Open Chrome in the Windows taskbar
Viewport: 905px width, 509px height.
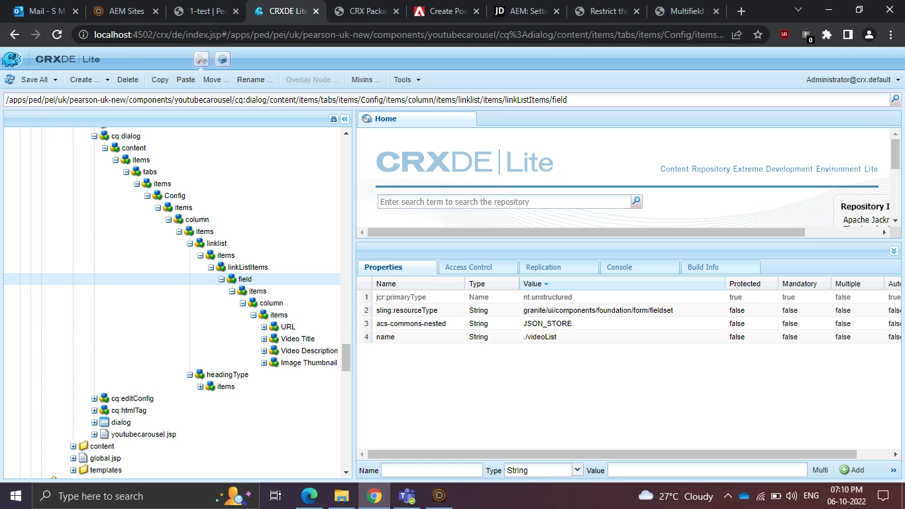[374, 495]
